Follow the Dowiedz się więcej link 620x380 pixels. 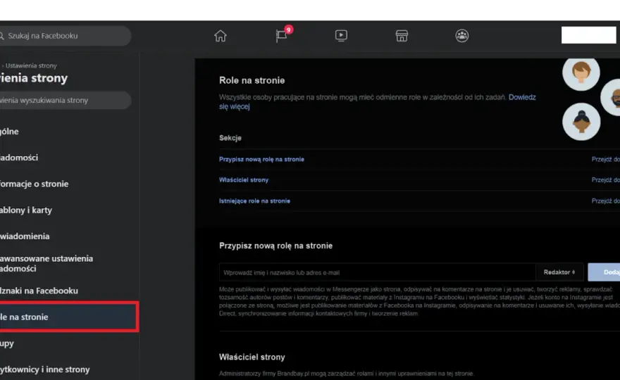pyautogui.click(x=522, y=97)
